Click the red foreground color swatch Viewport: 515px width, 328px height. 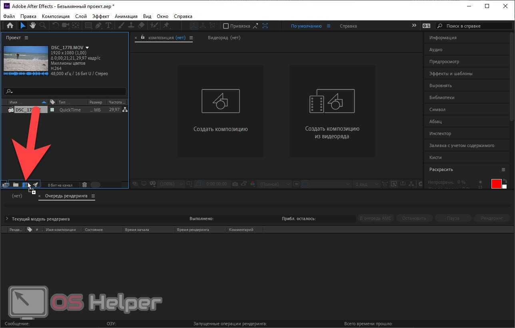click(x=496, y=184)
